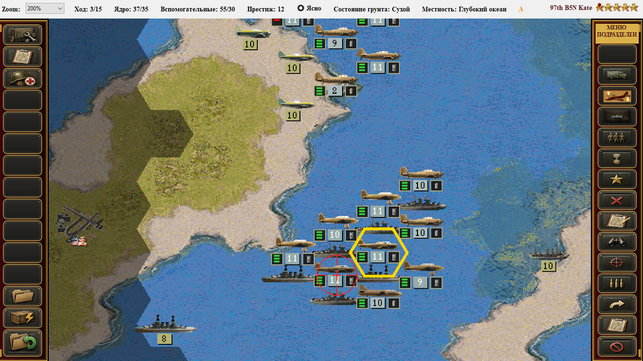
Task: Click the red prohibition sign button
Action: tap(617, 346)
